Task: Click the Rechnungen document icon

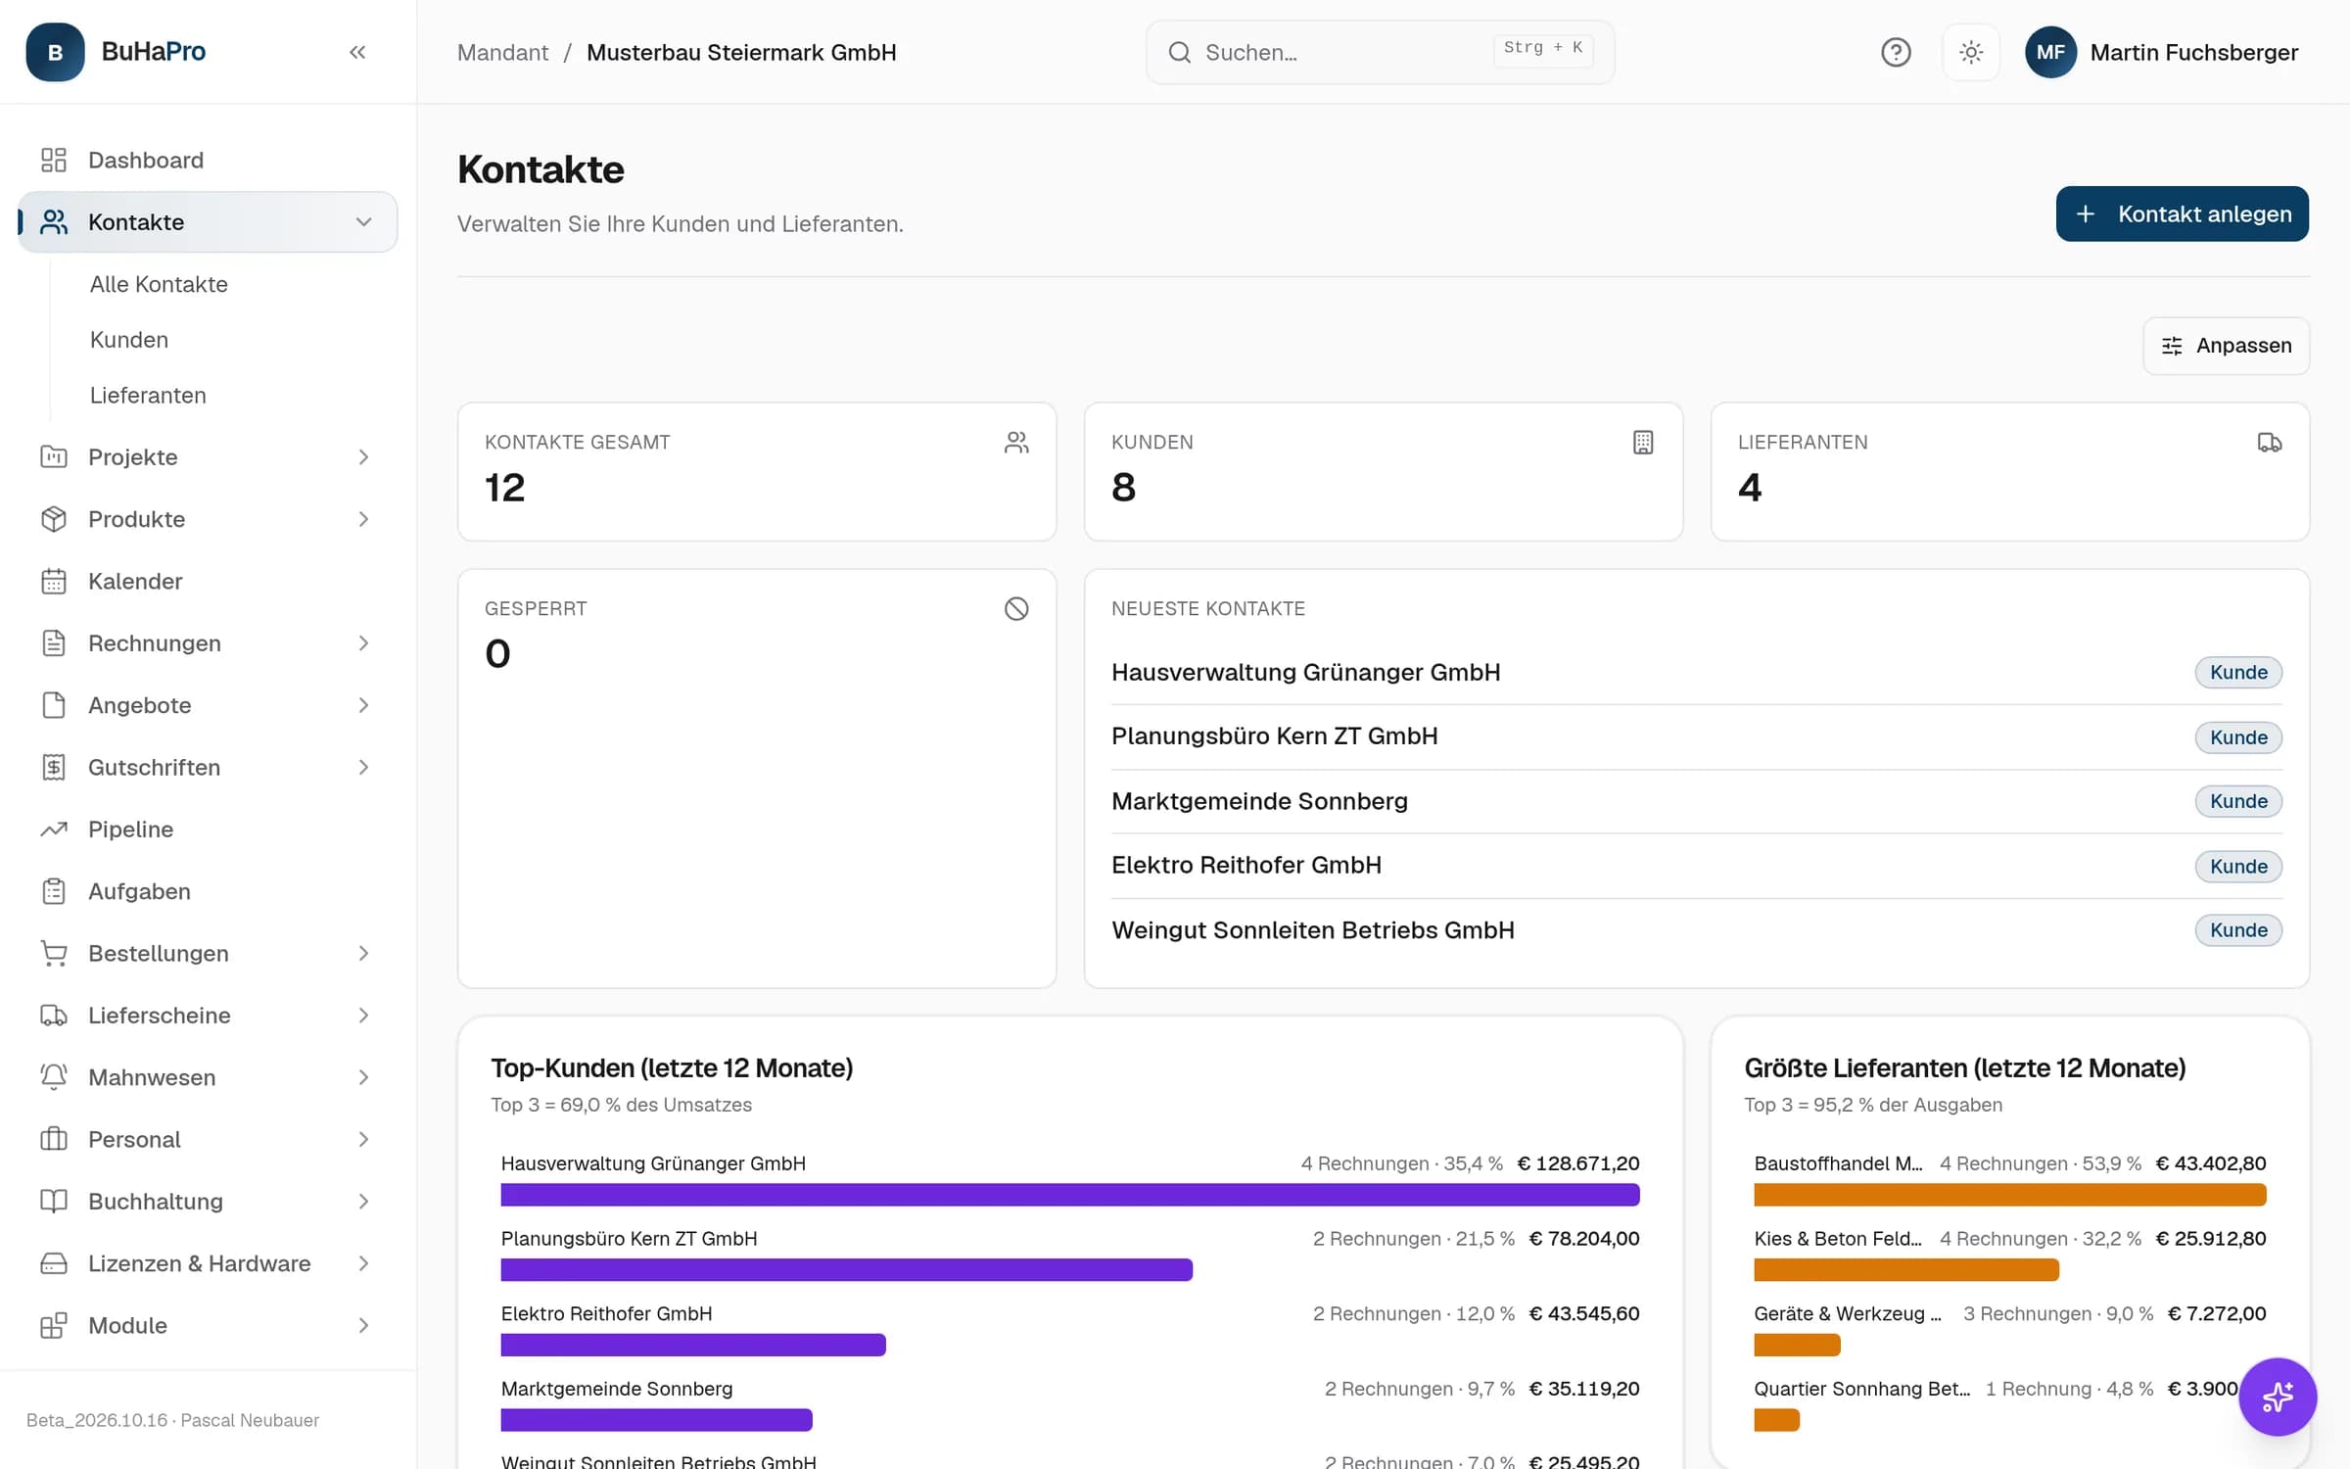Action: pos(54,643)
